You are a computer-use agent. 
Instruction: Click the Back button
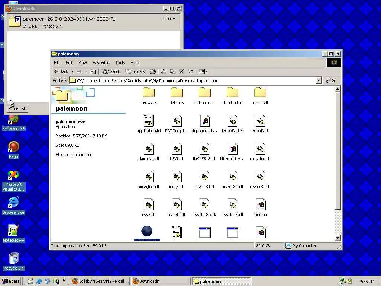[x=61, y=71]
